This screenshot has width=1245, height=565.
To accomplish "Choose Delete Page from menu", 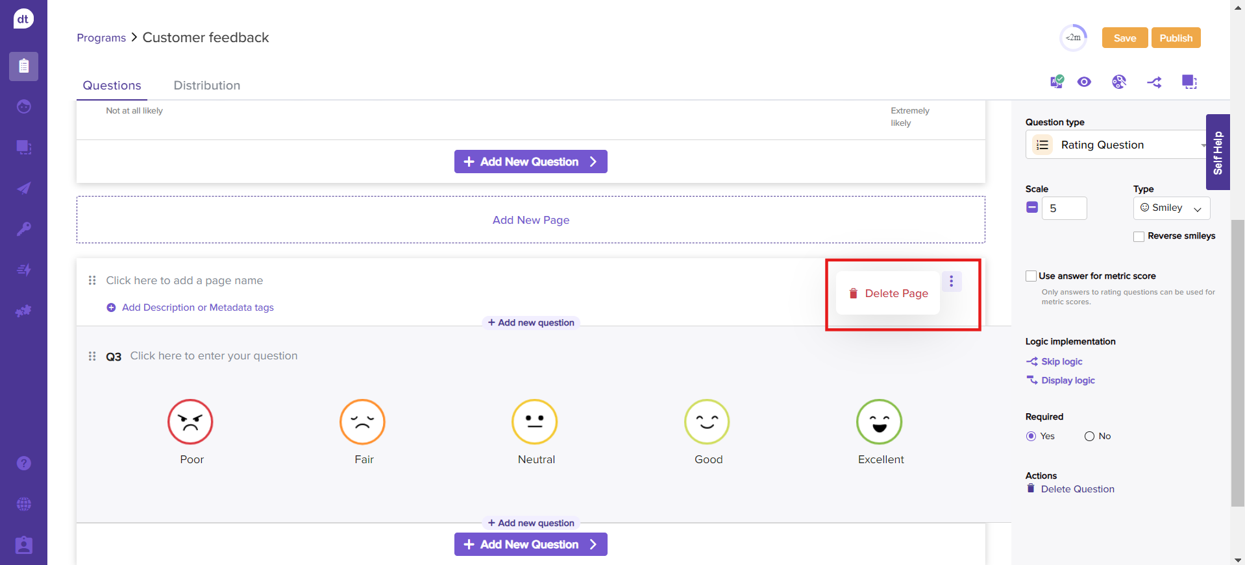I will tap(888, 294).
